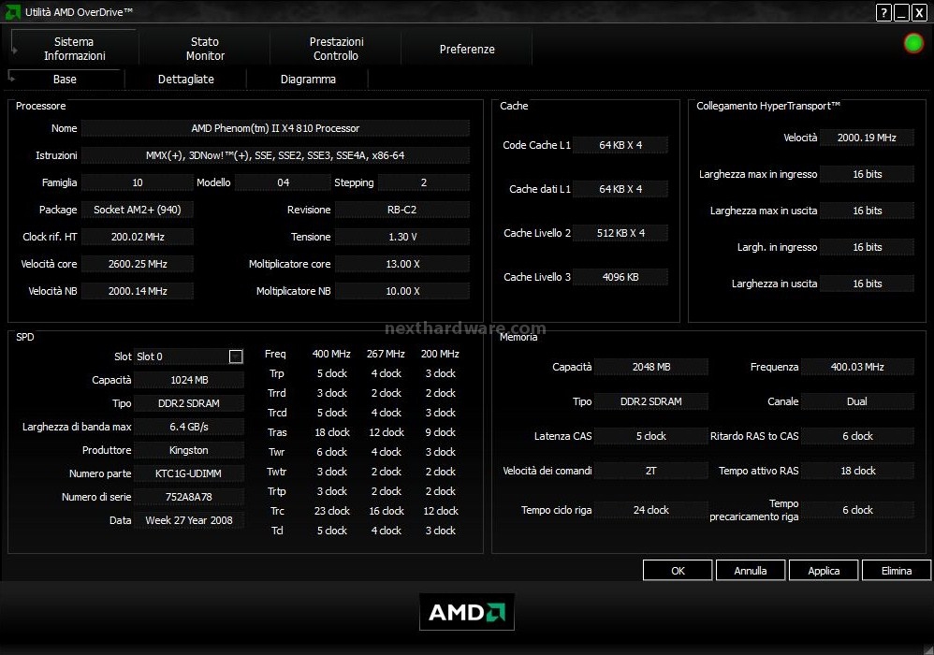Open the help question mark button
This screenshot has height=655, width=934.
click(883, 12)
